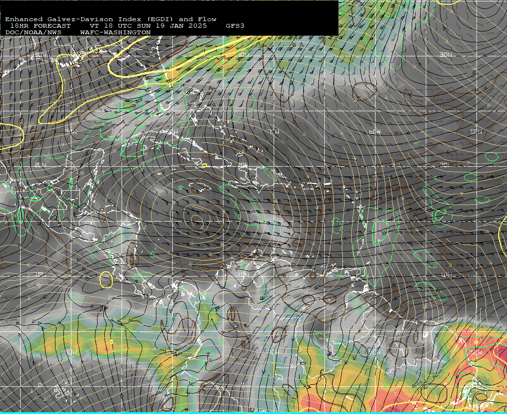
Task: Click the upper '60W' longitude label
Action: click(375, 131)
